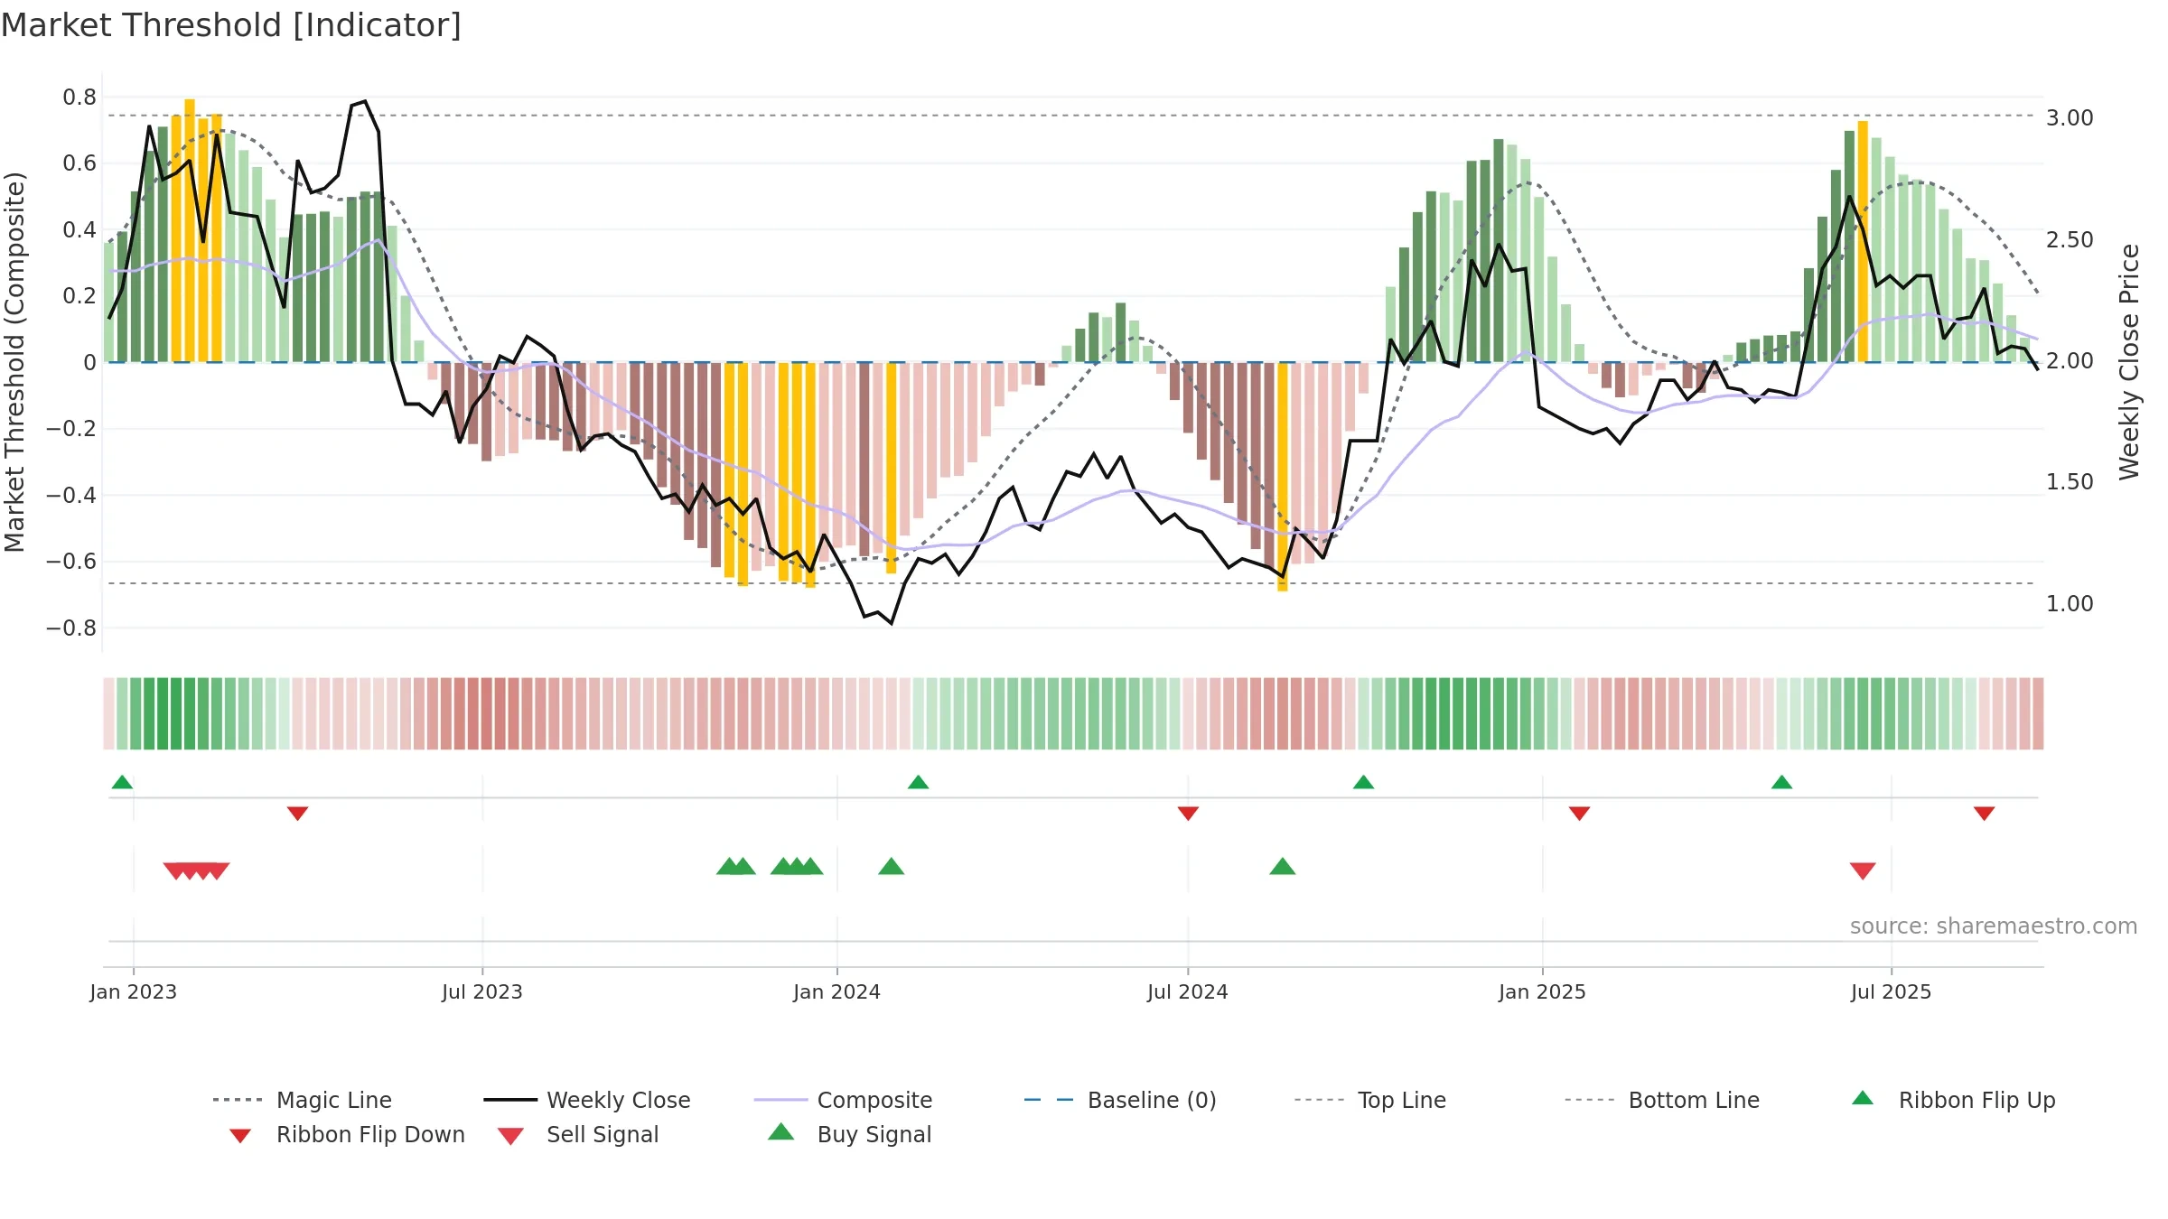
Task: Toggle the Top Line legend entry
Action: [x=1369, y=1100]
